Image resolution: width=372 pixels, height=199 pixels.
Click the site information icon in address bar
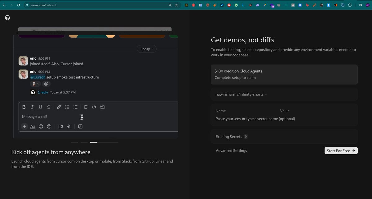(27, 5)
